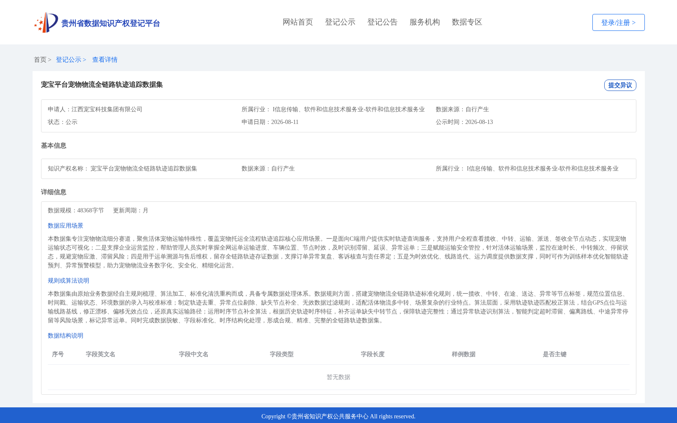The width and height of the screenshot is (677, 423).
Task: Click the 登录/注册 button
Action: coord(619,22)
